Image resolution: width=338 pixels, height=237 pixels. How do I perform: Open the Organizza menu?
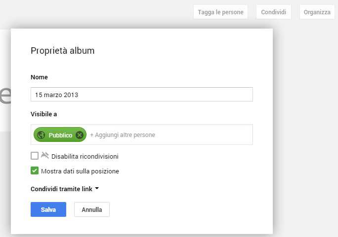coord(317,12)
